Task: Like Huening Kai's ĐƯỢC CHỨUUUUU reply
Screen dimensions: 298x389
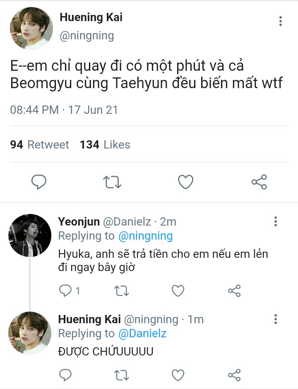Action: coord(178,375)
